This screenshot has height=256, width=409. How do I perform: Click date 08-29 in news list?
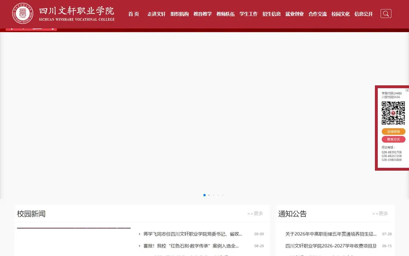[x=259, y=246]
